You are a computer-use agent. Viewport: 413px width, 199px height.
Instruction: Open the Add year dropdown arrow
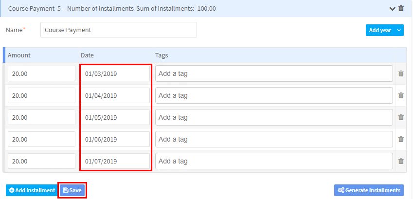pyautogui.click(x=399, y=30)
